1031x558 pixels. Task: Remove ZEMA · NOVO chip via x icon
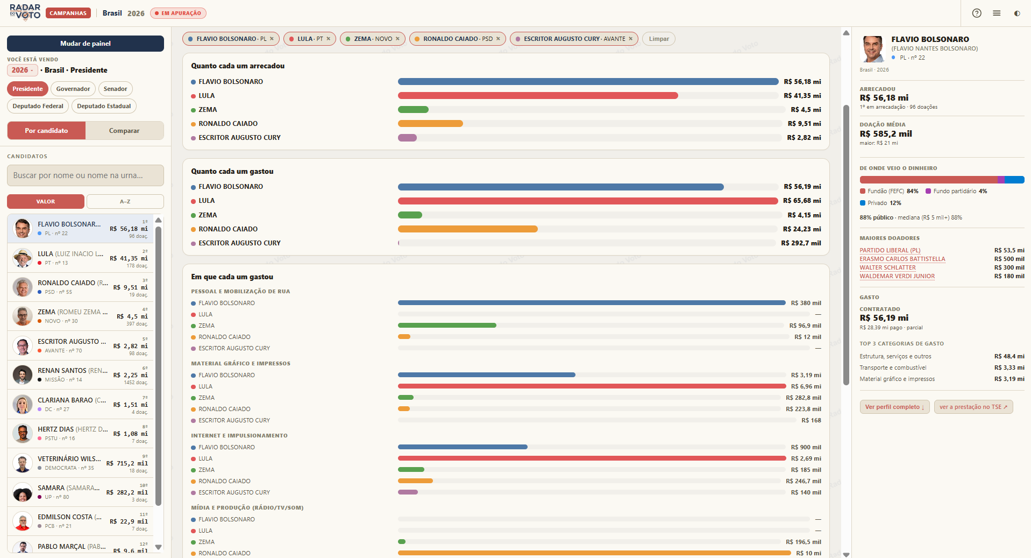pyautogui.click(x=397, y=39)
